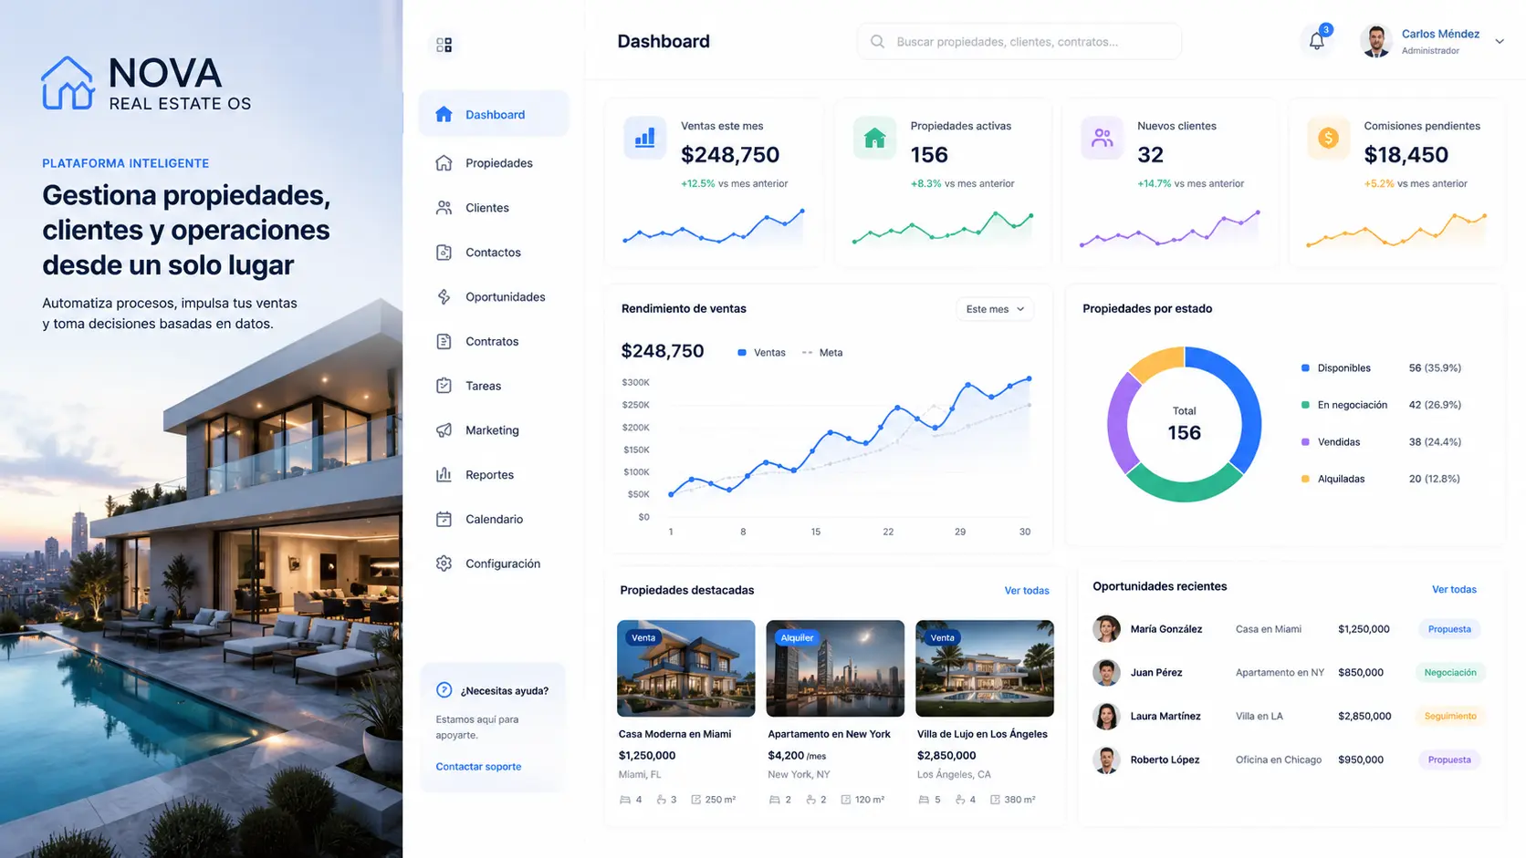Click the Marketing megaphone icon
Screen dimensions: 1526x858
444,429
